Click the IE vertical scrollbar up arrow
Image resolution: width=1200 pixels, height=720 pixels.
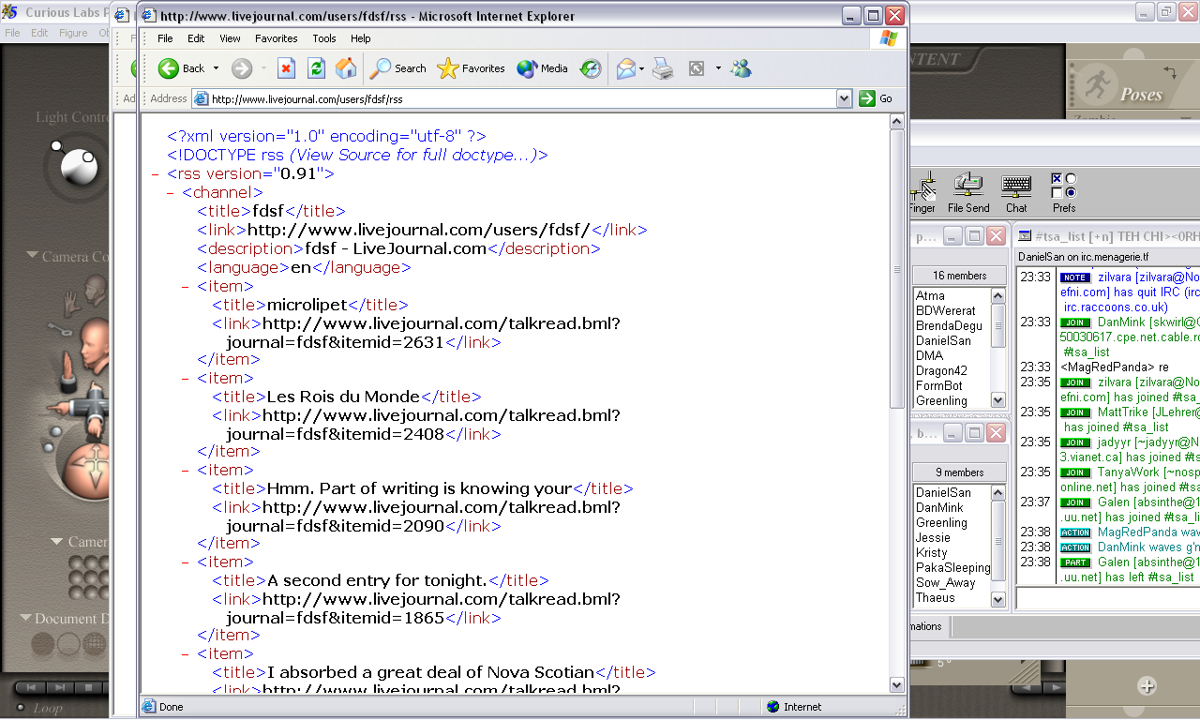(897, 122)
